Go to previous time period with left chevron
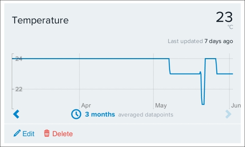 tap(16, 114)
